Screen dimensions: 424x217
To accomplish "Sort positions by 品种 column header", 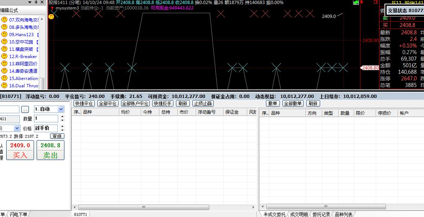I will click(100, 112).
